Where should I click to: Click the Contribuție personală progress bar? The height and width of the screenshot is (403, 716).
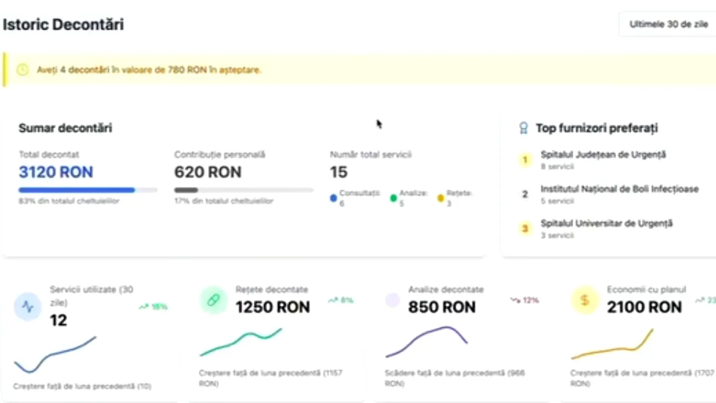click(x=243, y=190)
